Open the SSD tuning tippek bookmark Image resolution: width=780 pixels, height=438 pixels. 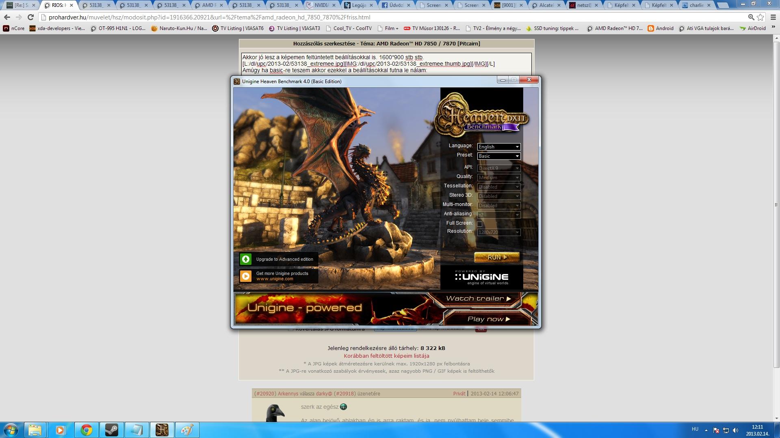coord(552,28)
